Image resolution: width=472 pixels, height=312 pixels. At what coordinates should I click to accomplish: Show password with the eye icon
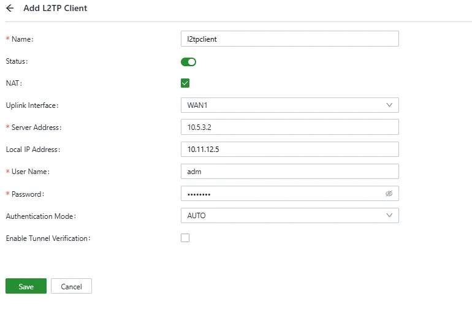[389, 194]
